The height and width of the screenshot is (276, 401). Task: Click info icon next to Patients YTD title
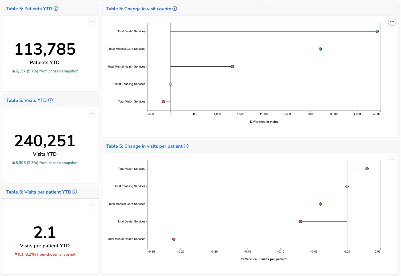(x=56, y=9)
